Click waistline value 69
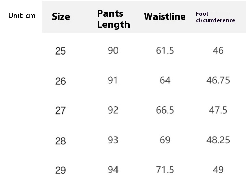The height and width of the screenshot is (182, 246). click(165, 140)
